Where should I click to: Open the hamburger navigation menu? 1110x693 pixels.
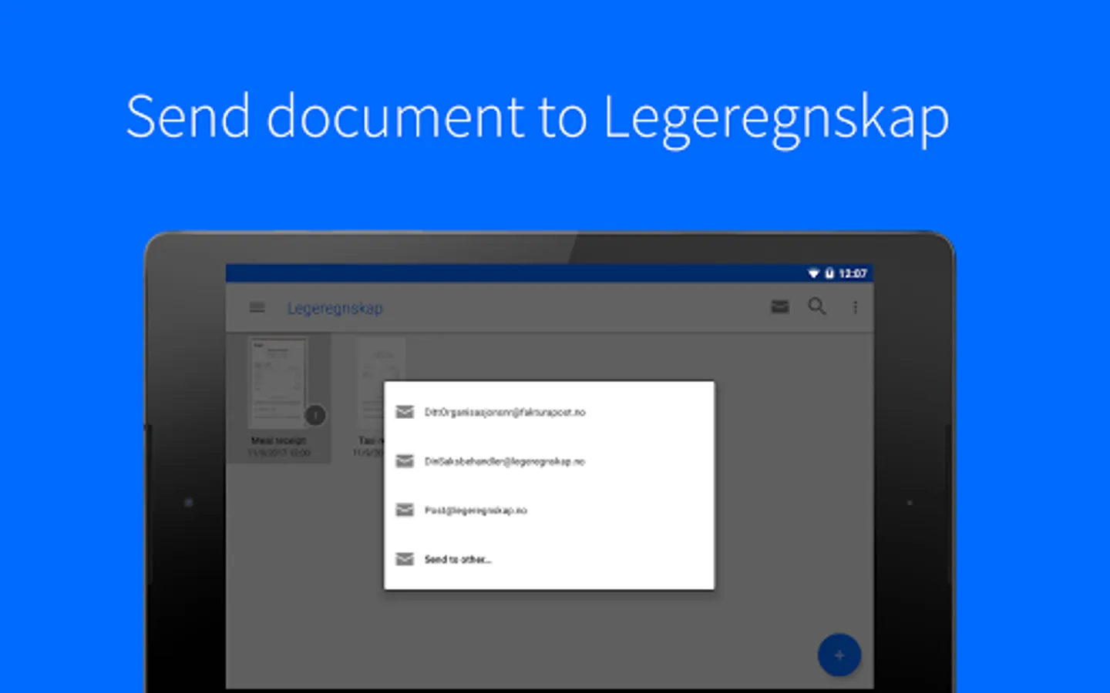pos(257,307)
